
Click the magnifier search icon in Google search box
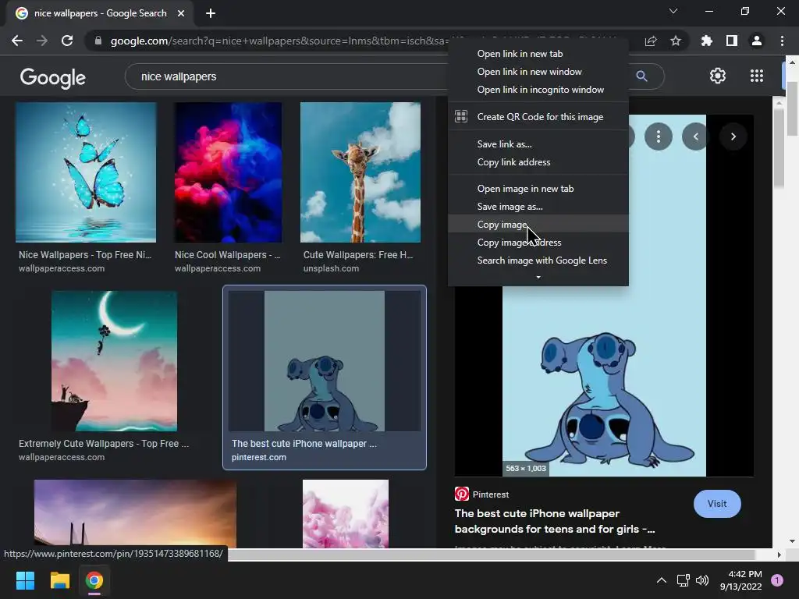coord(641,76)
